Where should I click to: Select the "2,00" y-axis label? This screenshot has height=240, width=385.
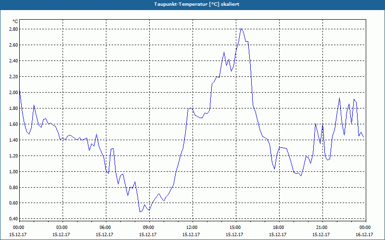(x=13, y=93)
